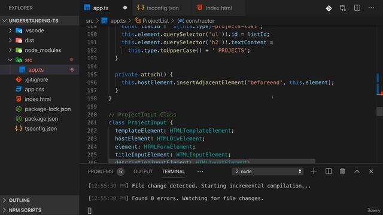Expand the NPM SCRIPTS section
This screenshot has width=383, height=215.
(x=4, y=210)
